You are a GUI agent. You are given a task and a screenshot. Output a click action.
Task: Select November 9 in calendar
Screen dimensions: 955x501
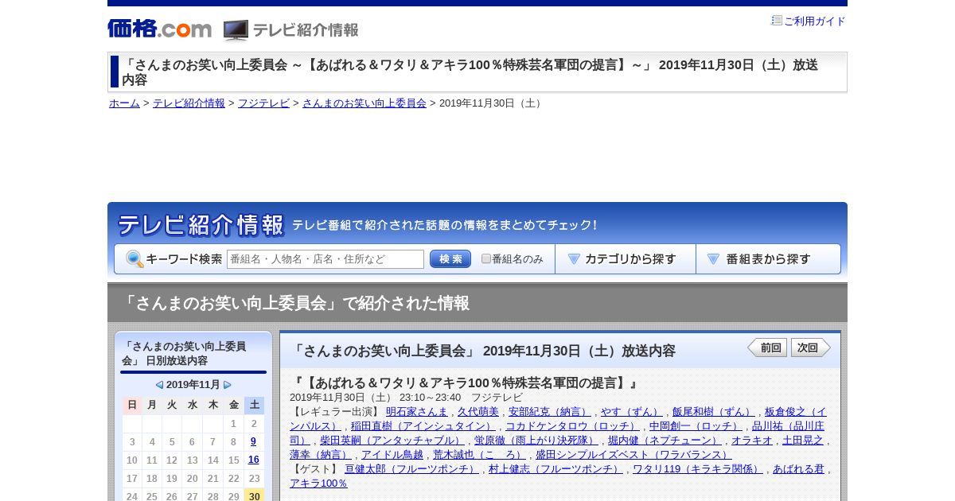point(254,441)
